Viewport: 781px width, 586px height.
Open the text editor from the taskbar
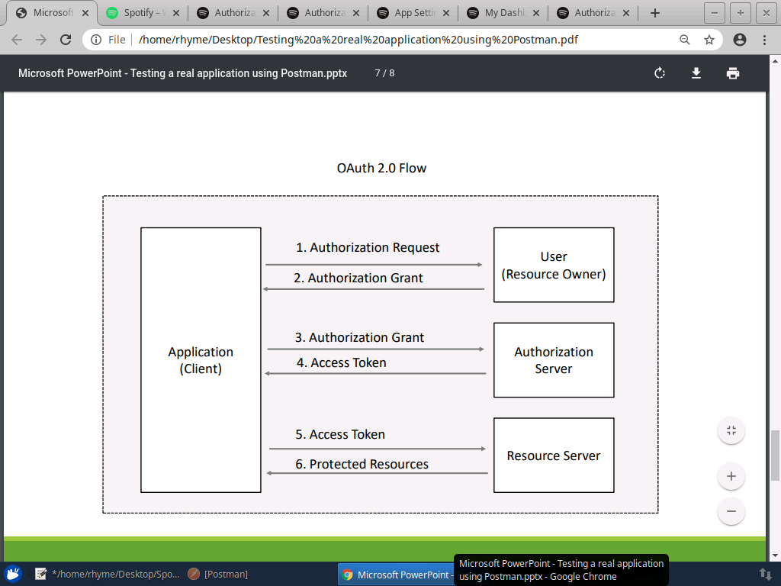40,573
